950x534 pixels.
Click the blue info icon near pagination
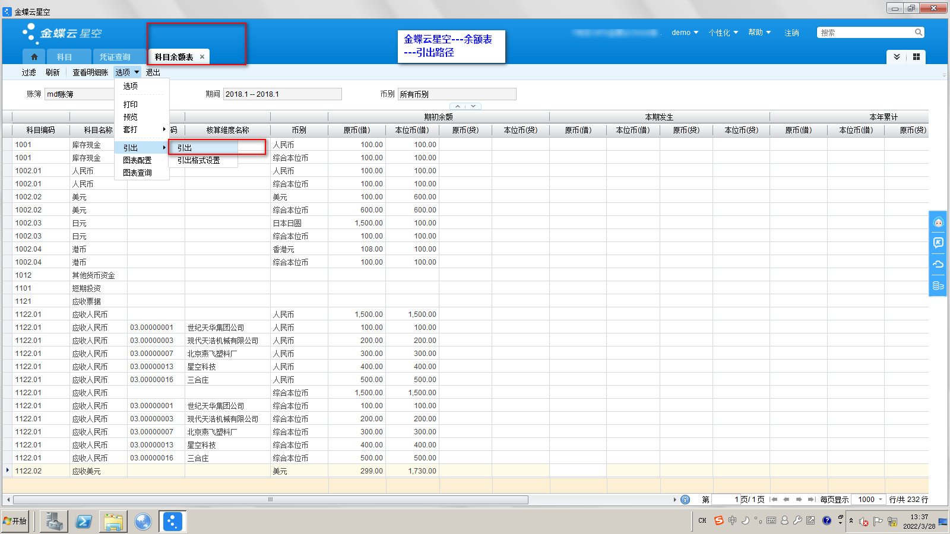coord(685,500)
